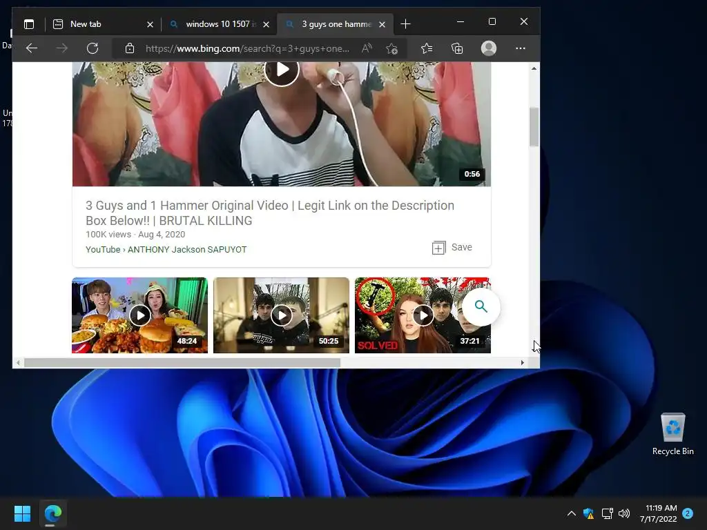Viewport: 707px width, 530px height.
Task: Save the video with Save button
Action: point(452,248)
